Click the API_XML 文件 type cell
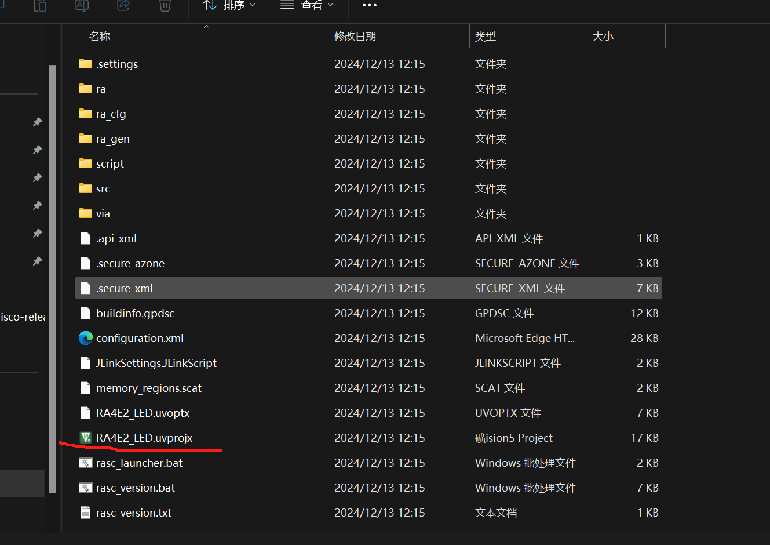The image size is (770, 545). click(x=509, y=238)
